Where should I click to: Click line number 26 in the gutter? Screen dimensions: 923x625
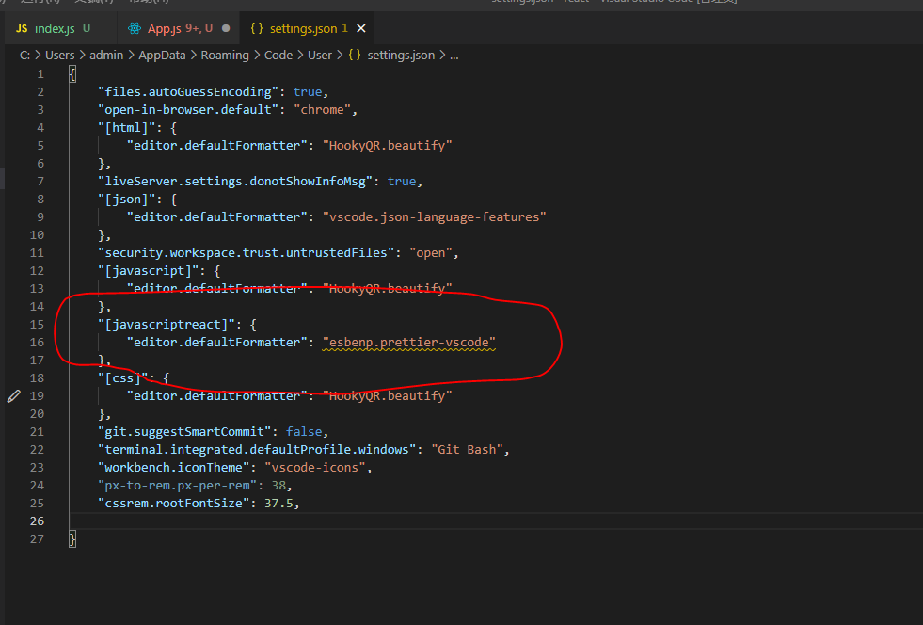click(37, 521)
